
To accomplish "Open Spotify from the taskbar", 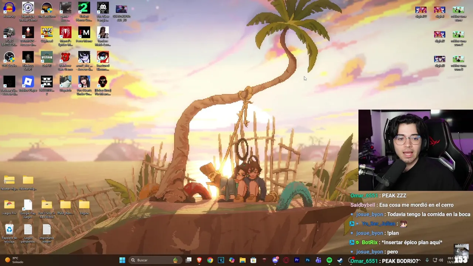I will (329, 260).
